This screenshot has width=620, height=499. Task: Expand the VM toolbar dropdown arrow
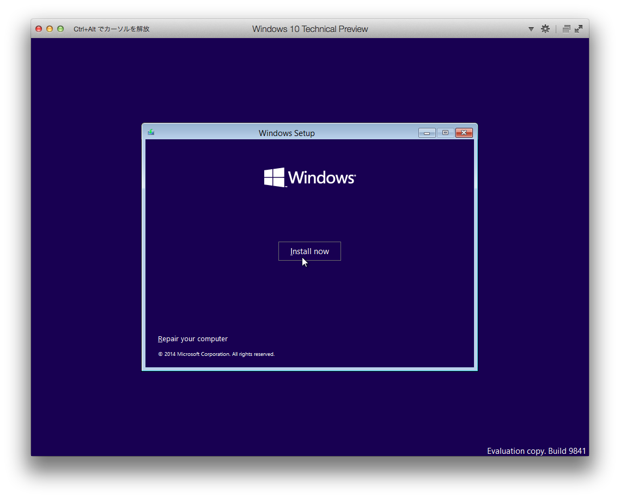[531, 29]
